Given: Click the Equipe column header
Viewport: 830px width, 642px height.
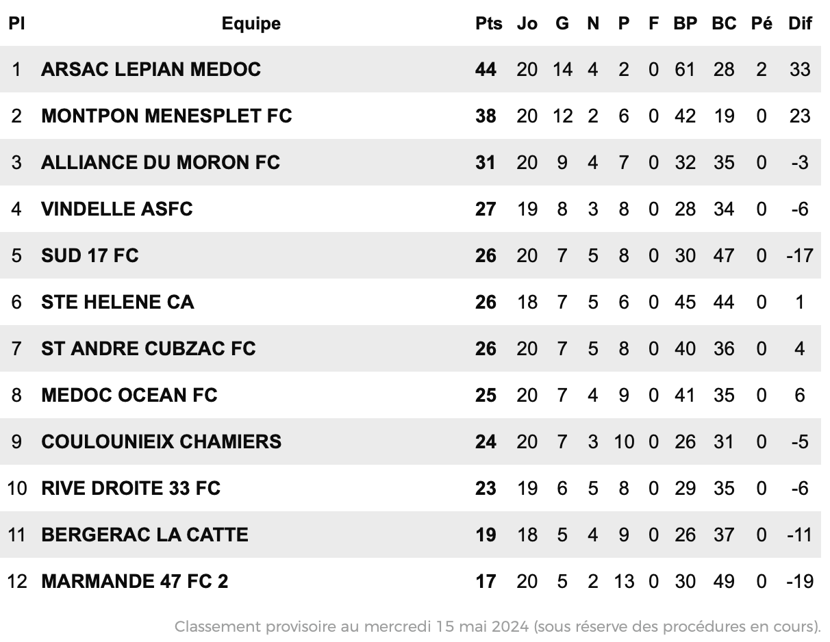Looking at the screenshot, I should coord(251,23).
